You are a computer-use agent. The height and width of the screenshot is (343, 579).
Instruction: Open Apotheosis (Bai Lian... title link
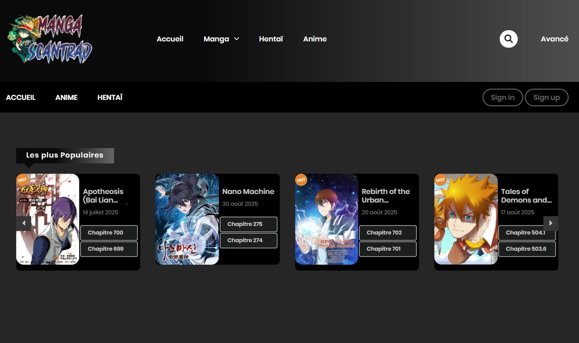103,196
